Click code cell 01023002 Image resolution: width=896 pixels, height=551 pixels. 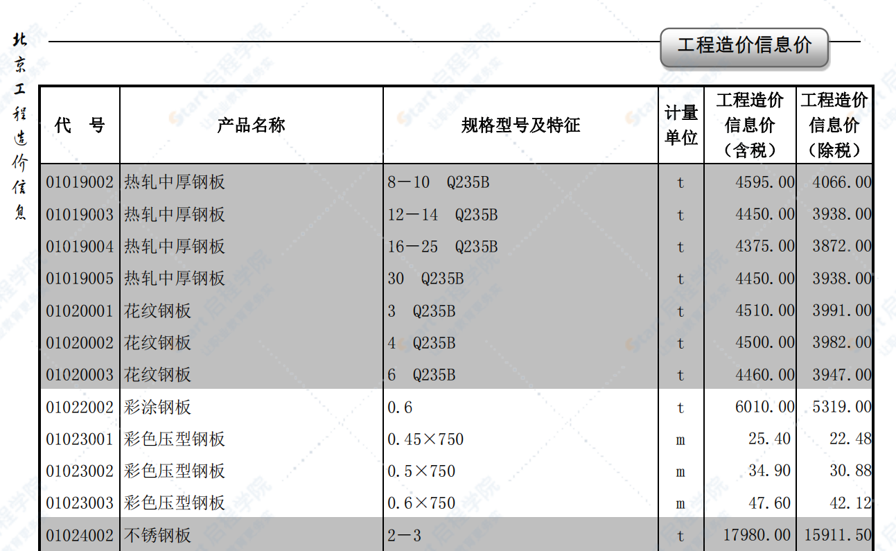coord(80,471)
